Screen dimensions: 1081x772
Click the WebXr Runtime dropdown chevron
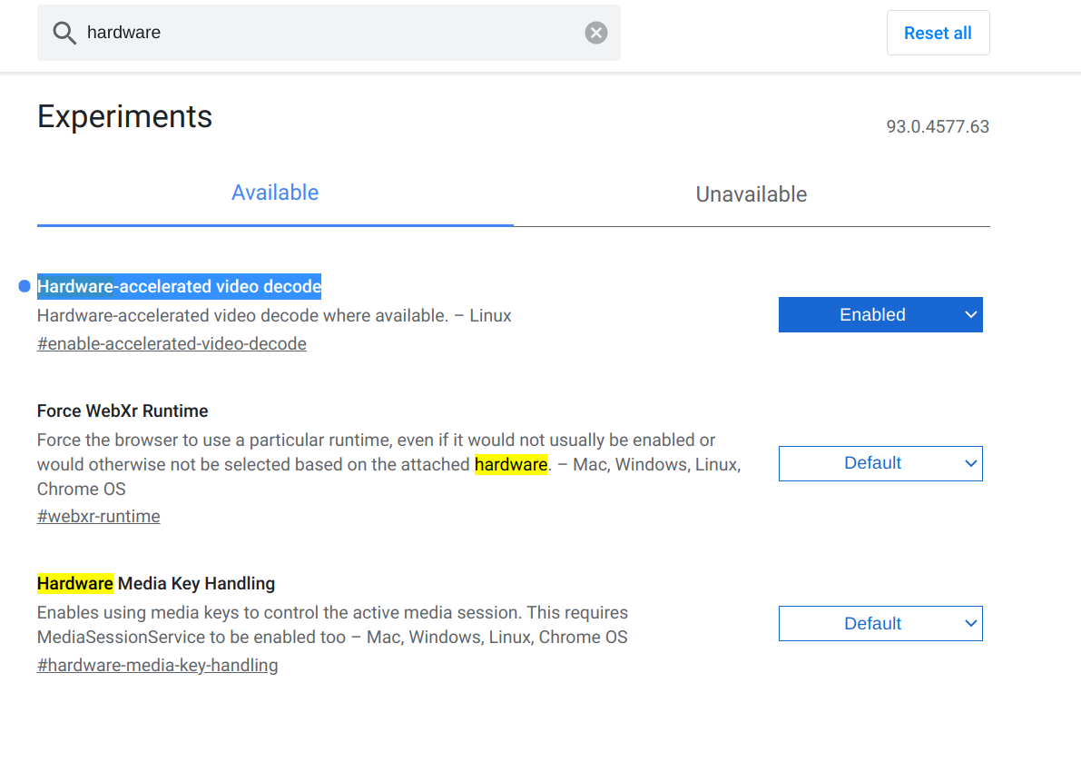[970, 463]
